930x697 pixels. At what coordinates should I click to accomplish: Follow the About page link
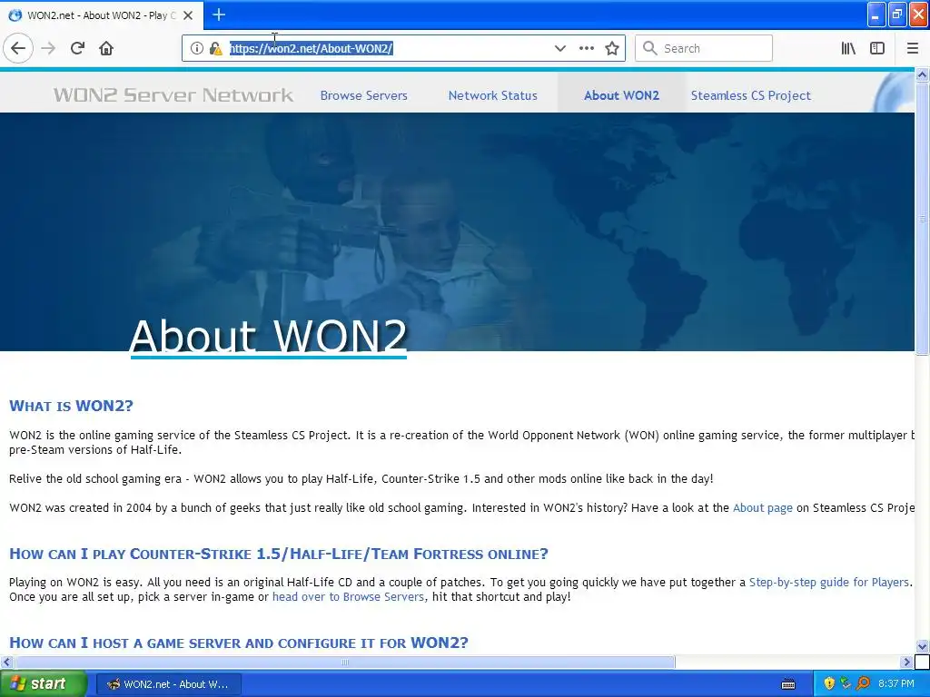(762, 508)
